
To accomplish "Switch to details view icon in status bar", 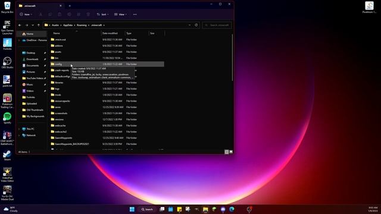I will [226, 152].
